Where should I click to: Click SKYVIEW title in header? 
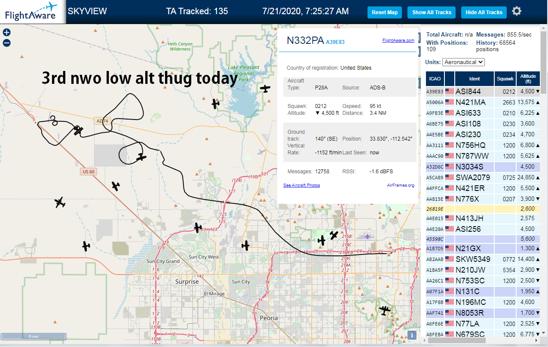point(87,11)
